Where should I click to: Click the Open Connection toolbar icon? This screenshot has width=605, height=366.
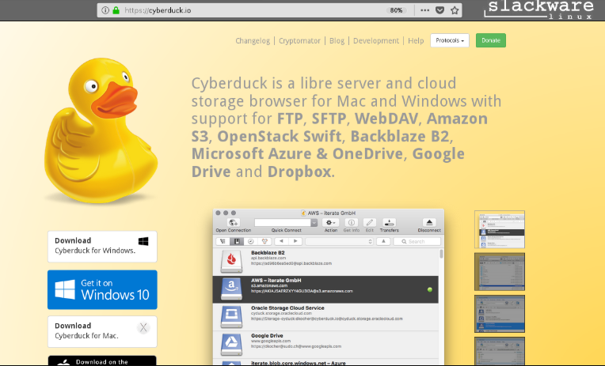[x=233, y=223]
